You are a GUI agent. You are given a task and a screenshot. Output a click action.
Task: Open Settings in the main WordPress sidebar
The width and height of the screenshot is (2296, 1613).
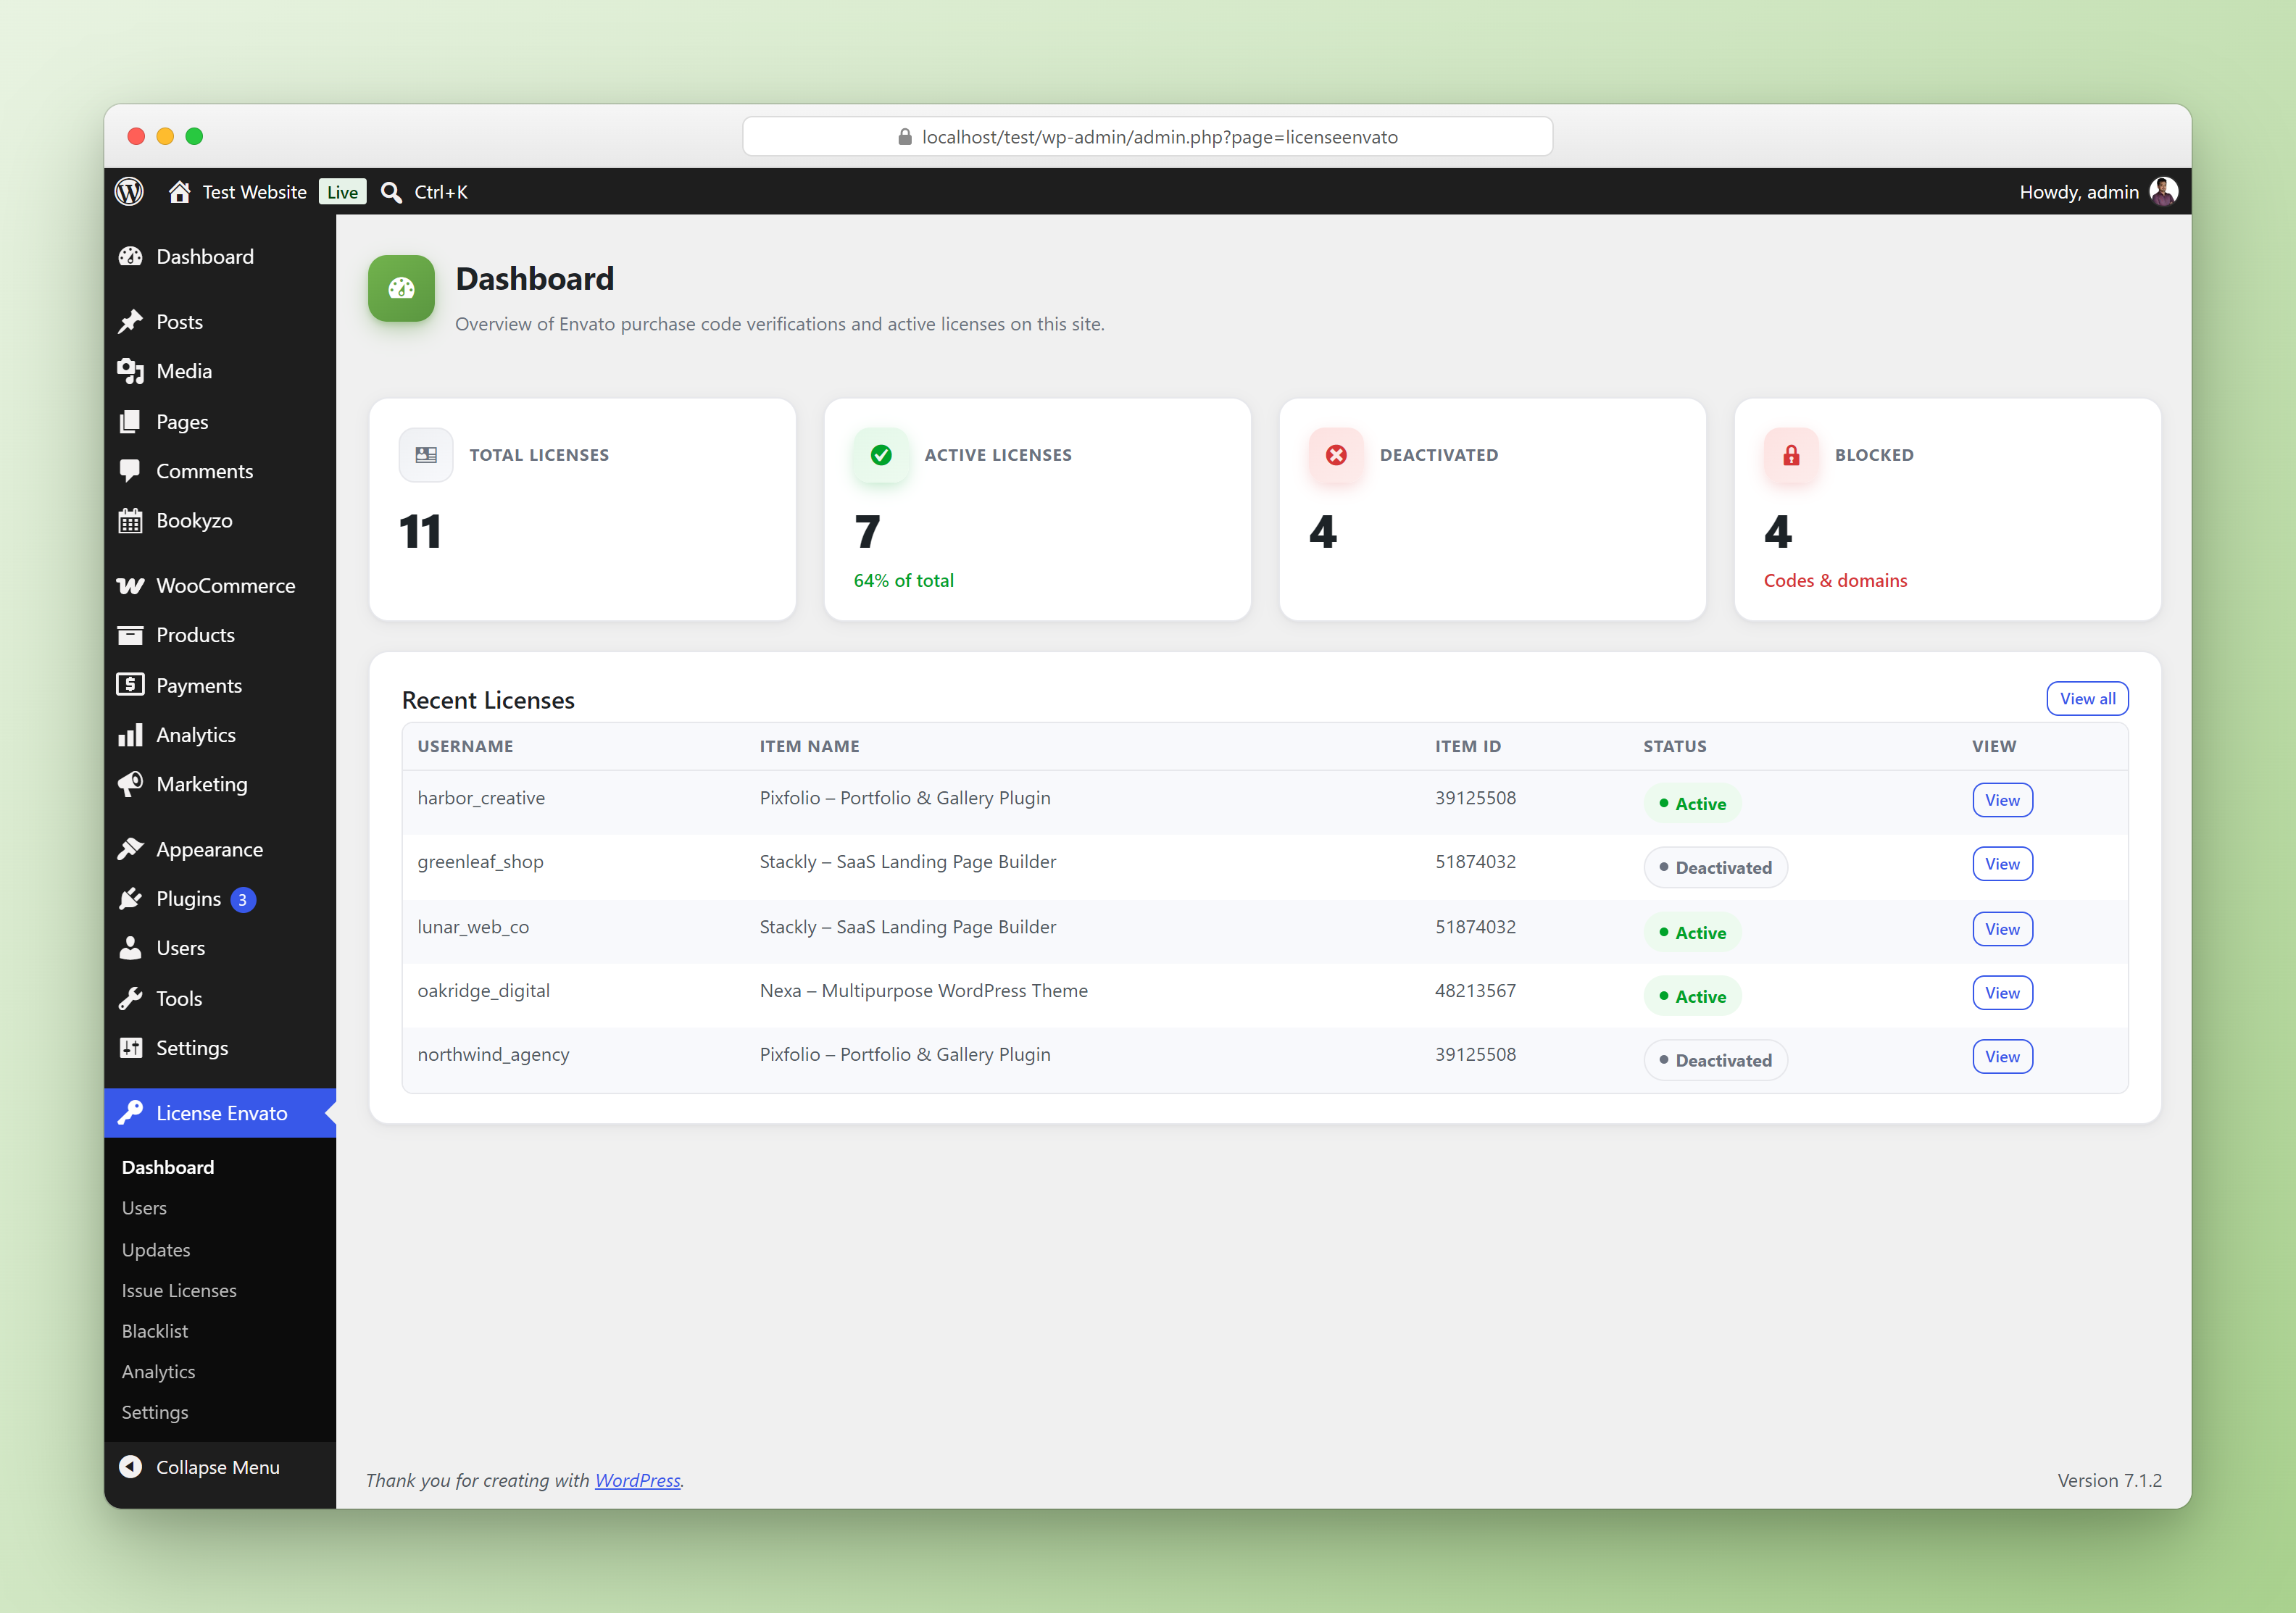tap(220, 1048)
